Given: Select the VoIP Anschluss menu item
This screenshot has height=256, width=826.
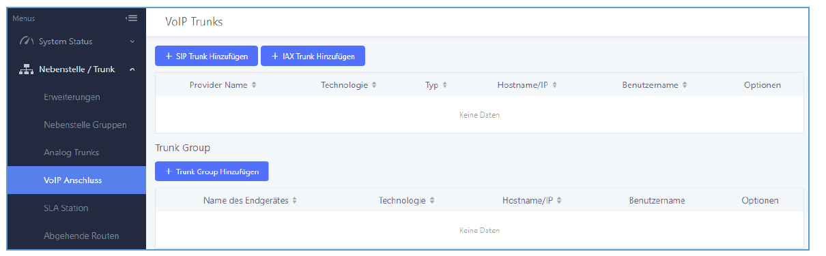Looking at the screenshot, I should (x=77, y=180).
